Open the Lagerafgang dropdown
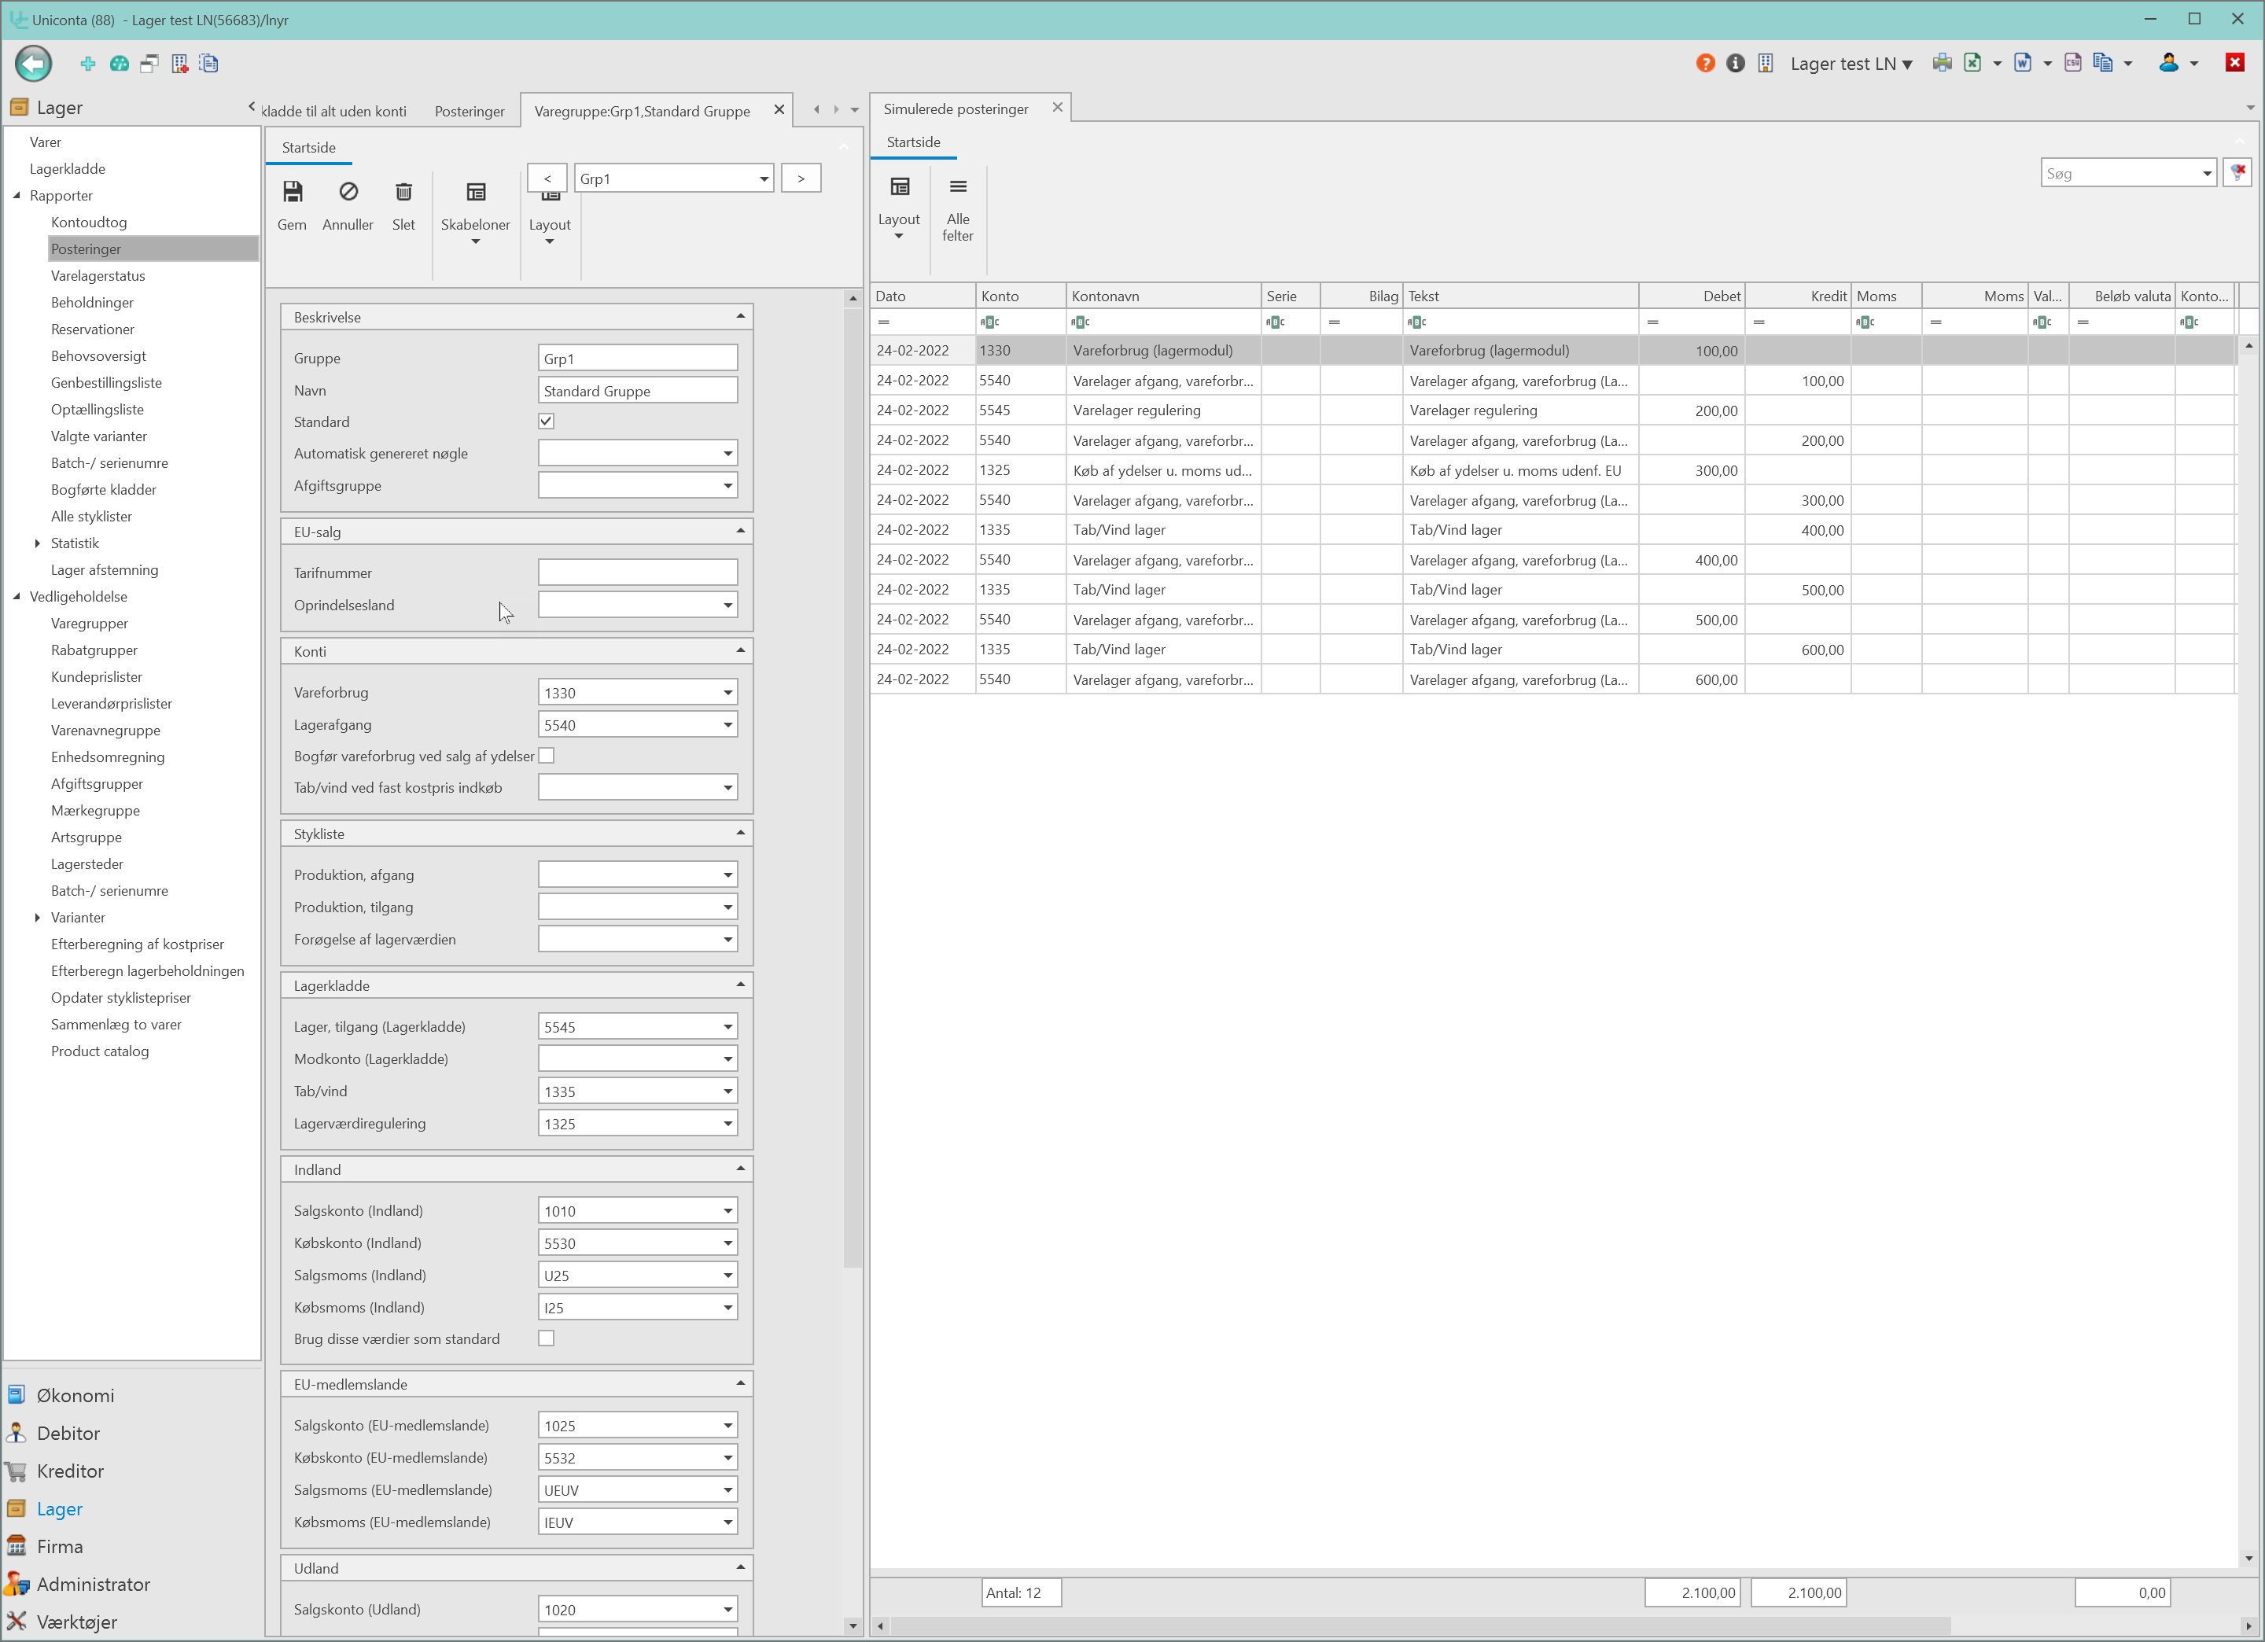2265x1642 pixels. (x=728, y=725)
